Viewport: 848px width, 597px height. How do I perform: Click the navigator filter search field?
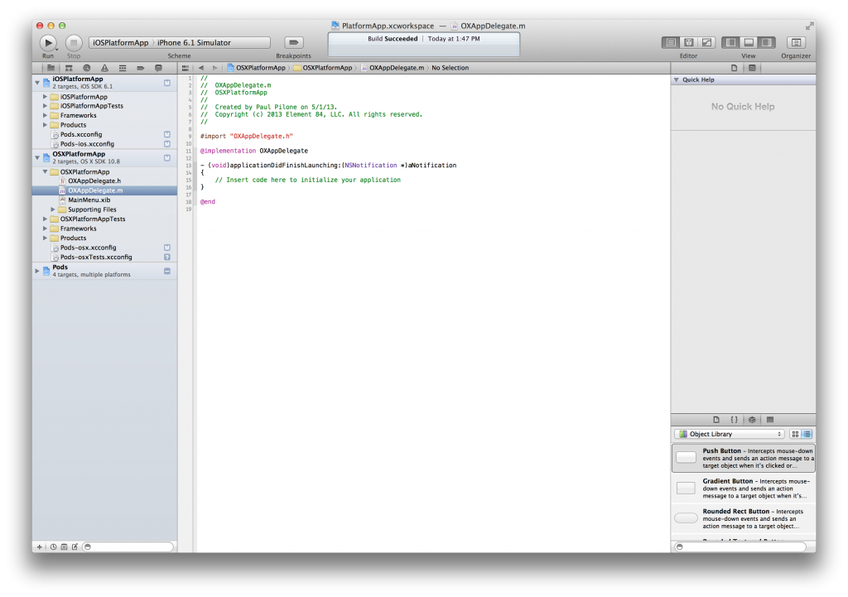coord(128,546)
